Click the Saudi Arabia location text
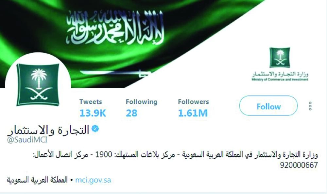This screenshot has width=327, height=194. (37, 180)
